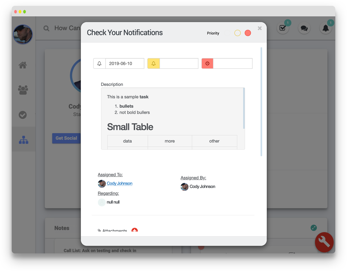Viewport: 347px width, 271px height.
Task: Click the red clock deadline icon
Action: (x=207, y=64)
